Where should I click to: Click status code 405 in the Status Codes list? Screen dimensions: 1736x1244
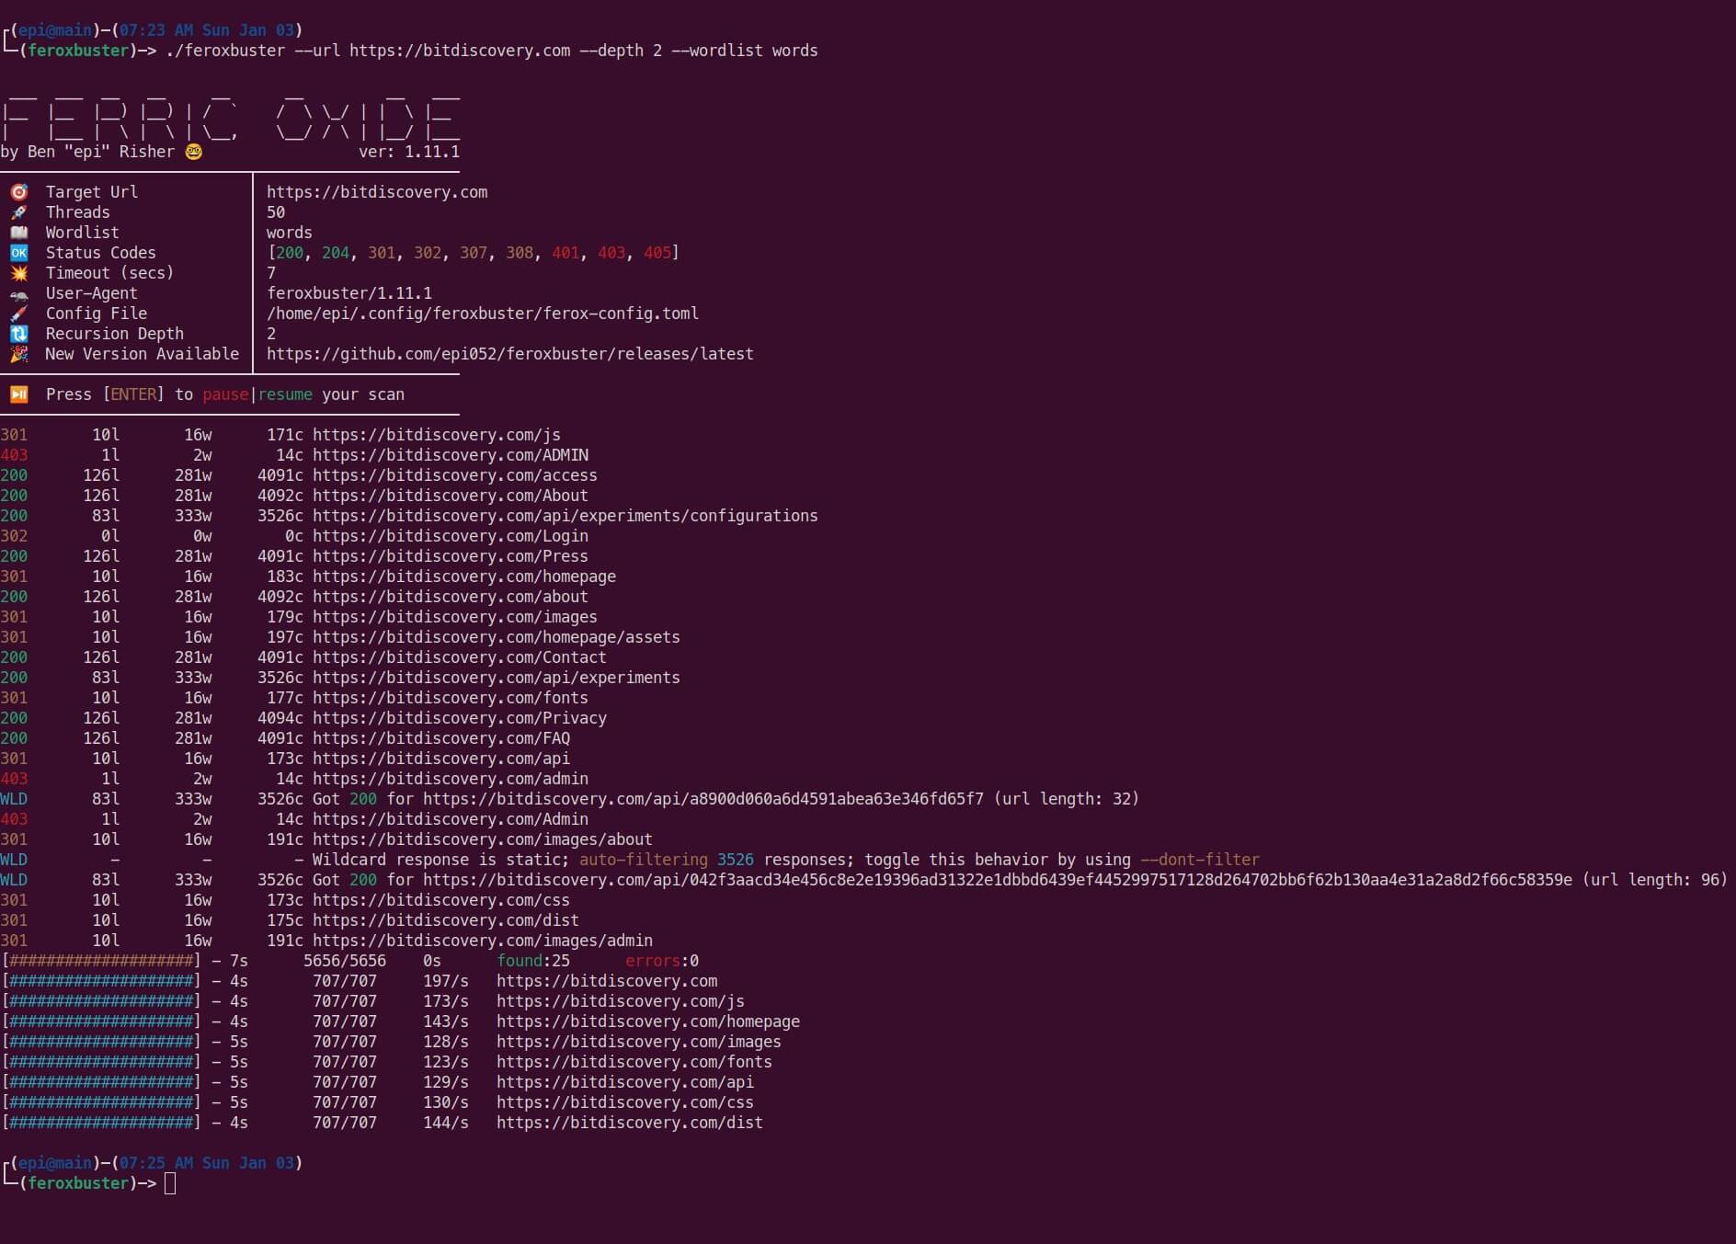657,253
